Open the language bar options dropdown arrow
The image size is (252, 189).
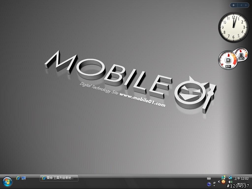pyautogui.click(x=214, y=185)
